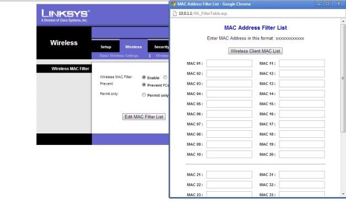Click the MAC 16 input field
The image size is (346, 212).
point(302,114)
